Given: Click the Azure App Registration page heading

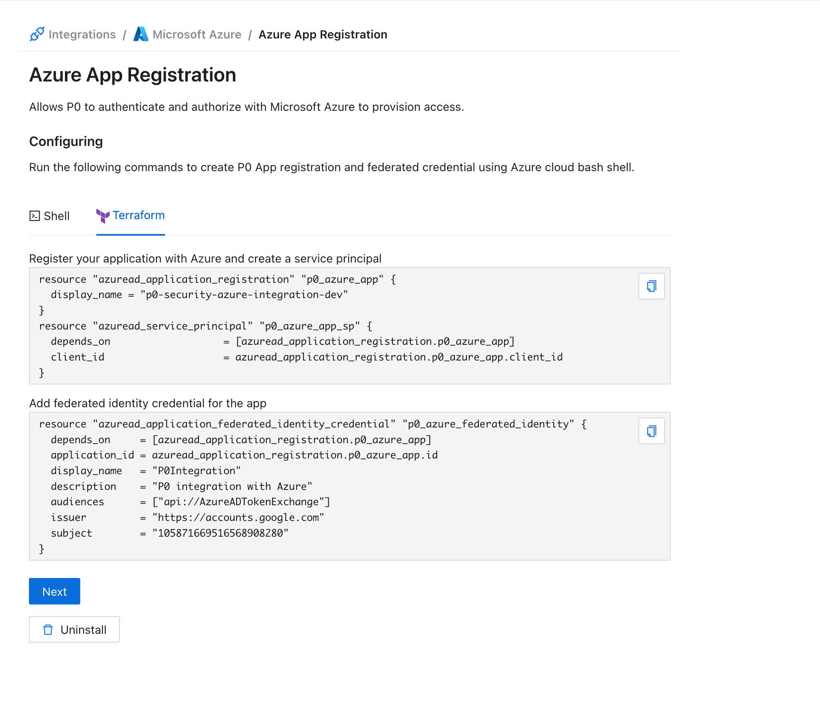Looking at the screenshot, I should point(132,75).
